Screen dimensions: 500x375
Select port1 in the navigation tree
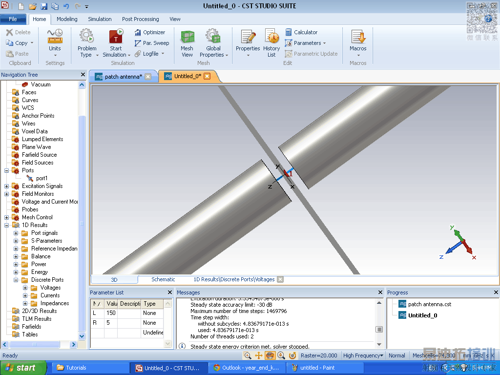click(x=42, y=178)
